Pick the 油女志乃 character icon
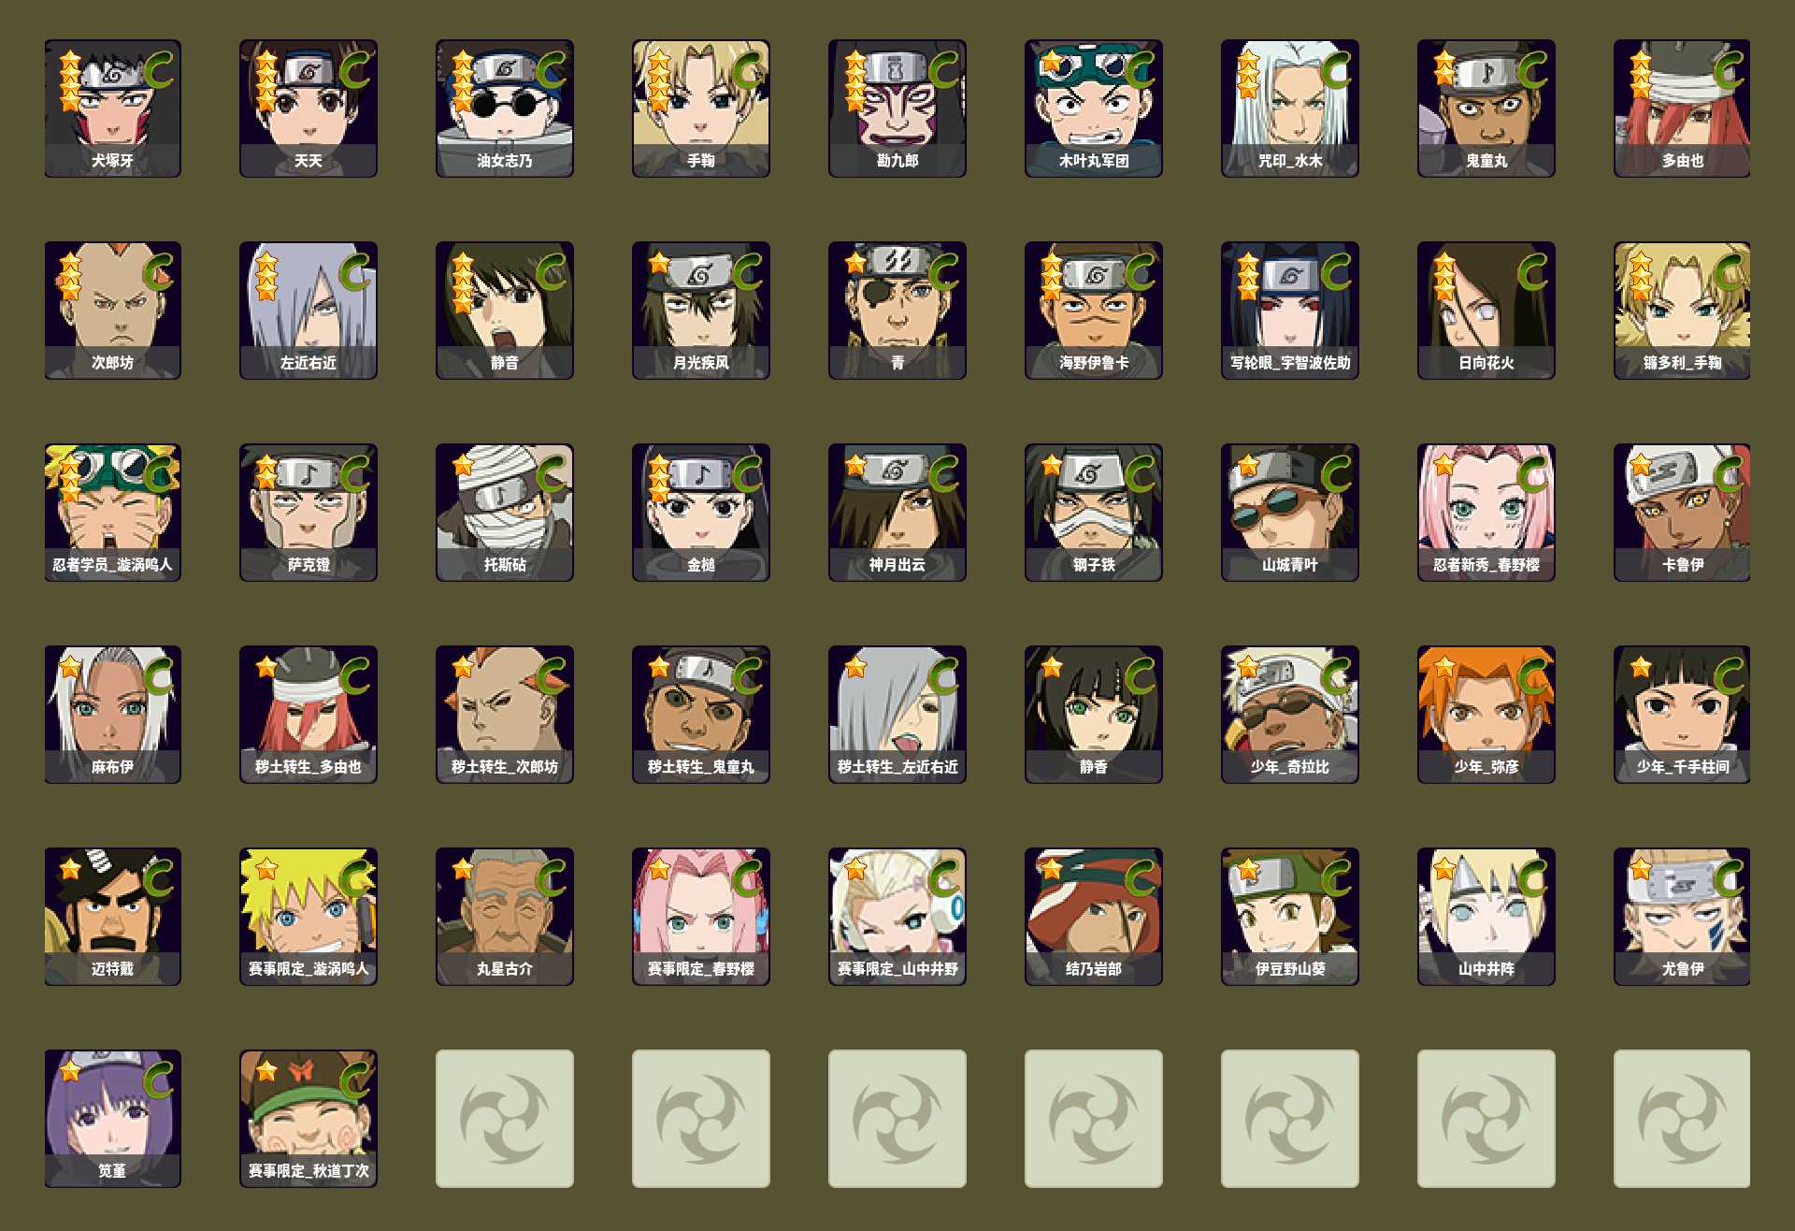Screen dimensions: 1795x1231 505,108
